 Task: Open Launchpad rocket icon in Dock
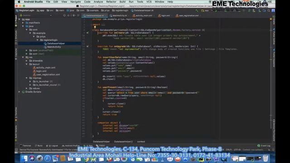click(39, 158)
